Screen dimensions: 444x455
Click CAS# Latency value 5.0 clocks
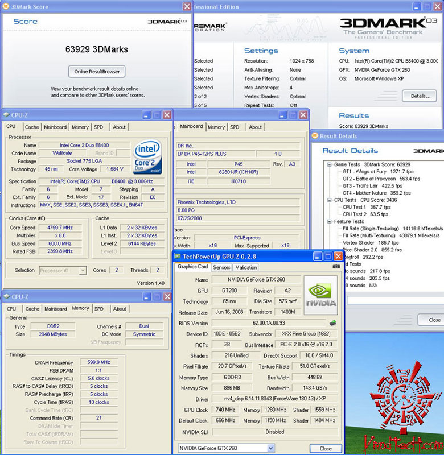(98, 378)
